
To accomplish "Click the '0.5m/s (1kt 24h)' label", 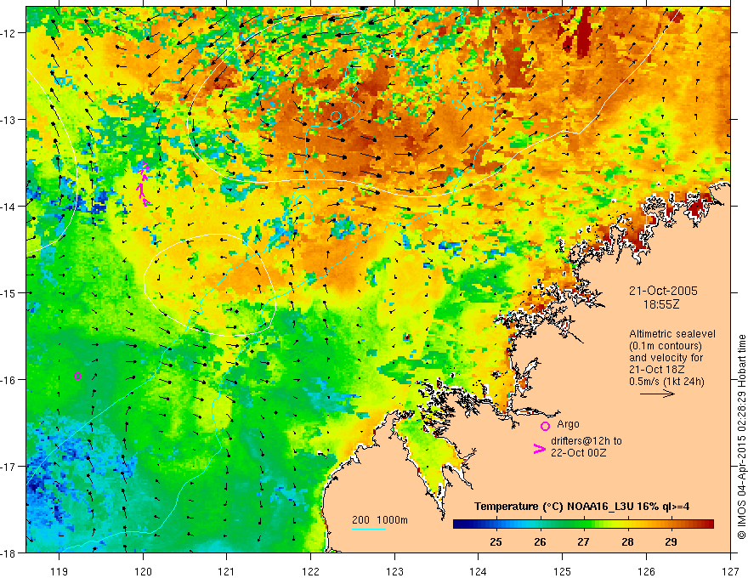I will coord(666,382).
